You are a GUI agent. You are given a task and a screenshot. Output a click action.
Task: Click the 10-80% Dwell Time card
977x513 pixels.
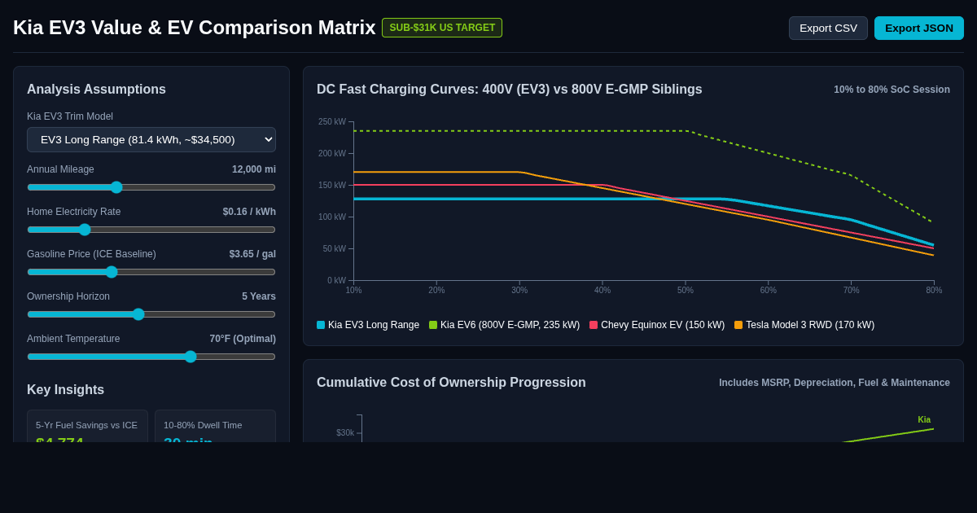point(215,427)
